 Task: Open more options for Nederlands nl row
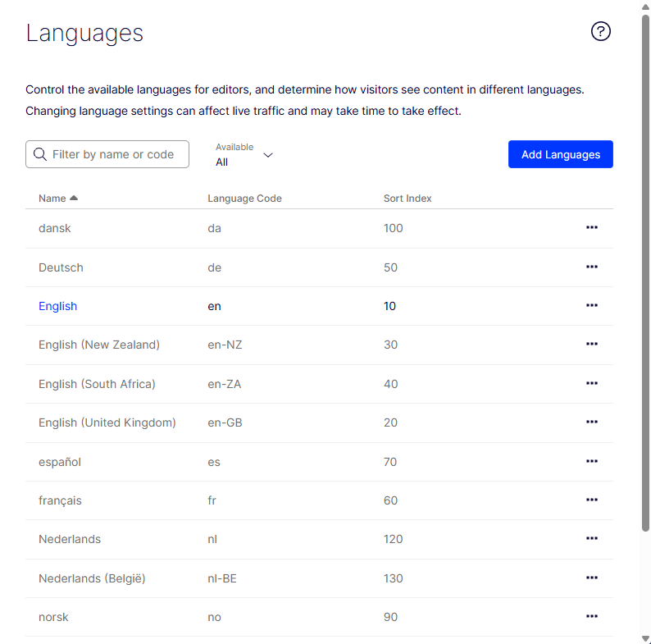click(592, 538)
